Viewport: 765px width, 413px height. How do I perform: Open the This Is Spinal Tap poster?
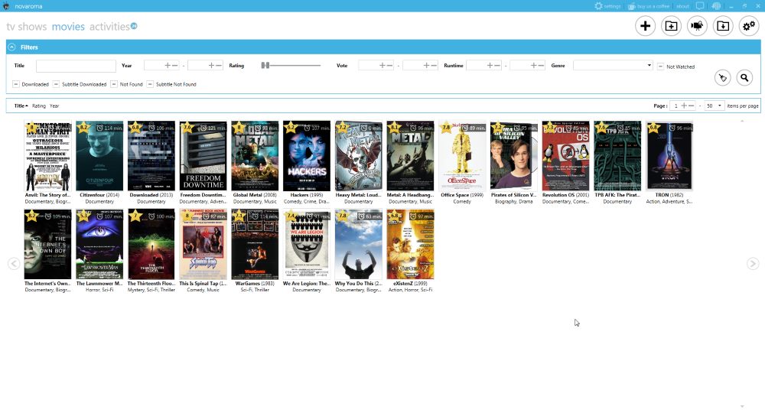pos(203,244)
